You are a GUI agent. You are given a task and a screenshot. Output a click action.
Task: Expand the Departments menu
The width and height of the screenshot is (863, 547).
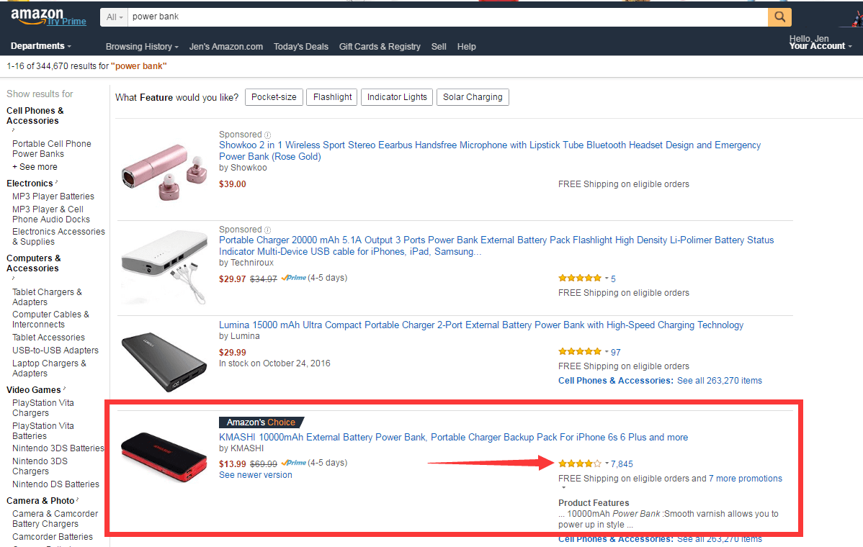[x=41, y=46]
